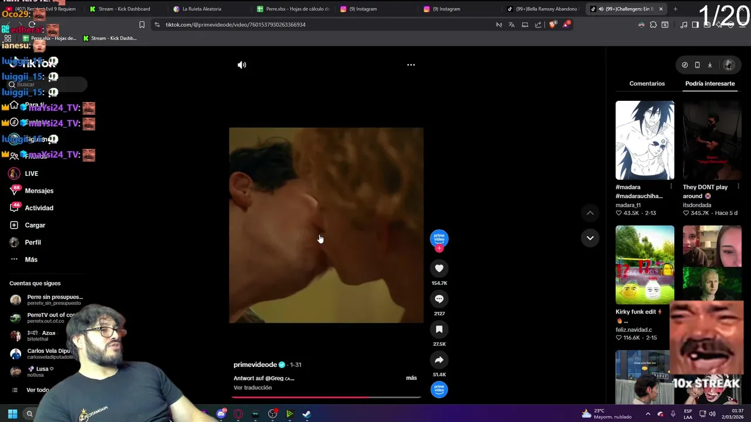
Task: Open the Kirky funk edit thumbnail
Action: (x=645, y=265)
